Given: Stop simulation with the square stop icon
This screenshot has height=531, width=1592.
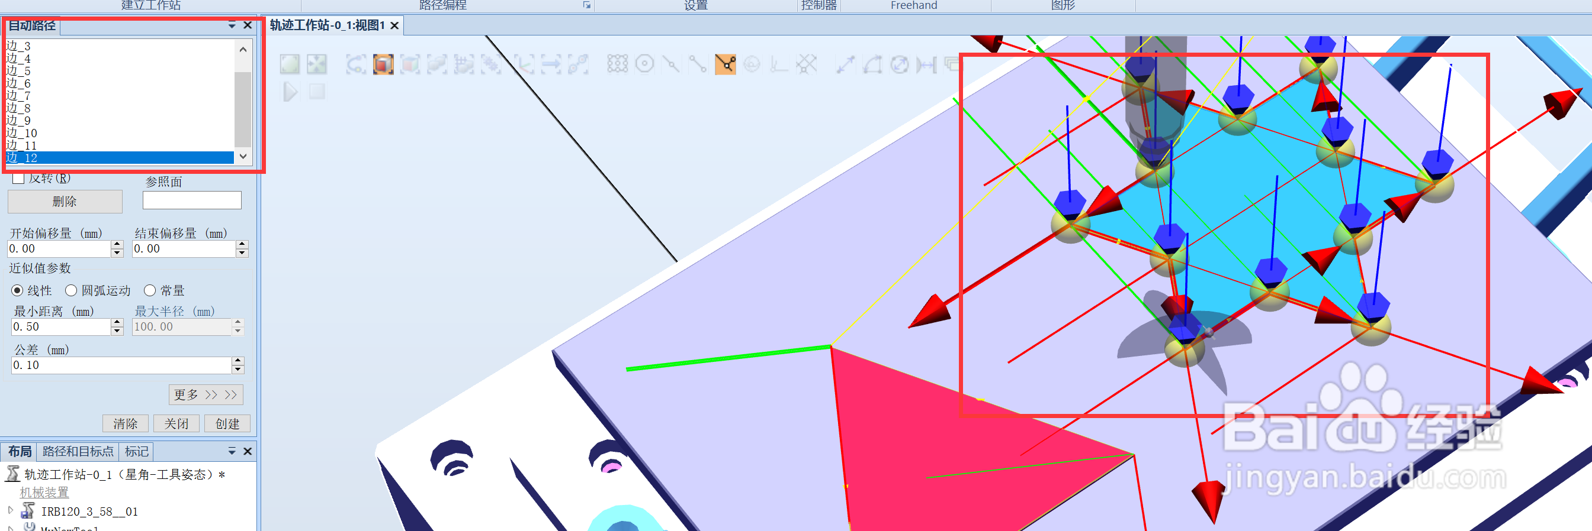Looking at the screenshot, I should [x=317, y=92].
